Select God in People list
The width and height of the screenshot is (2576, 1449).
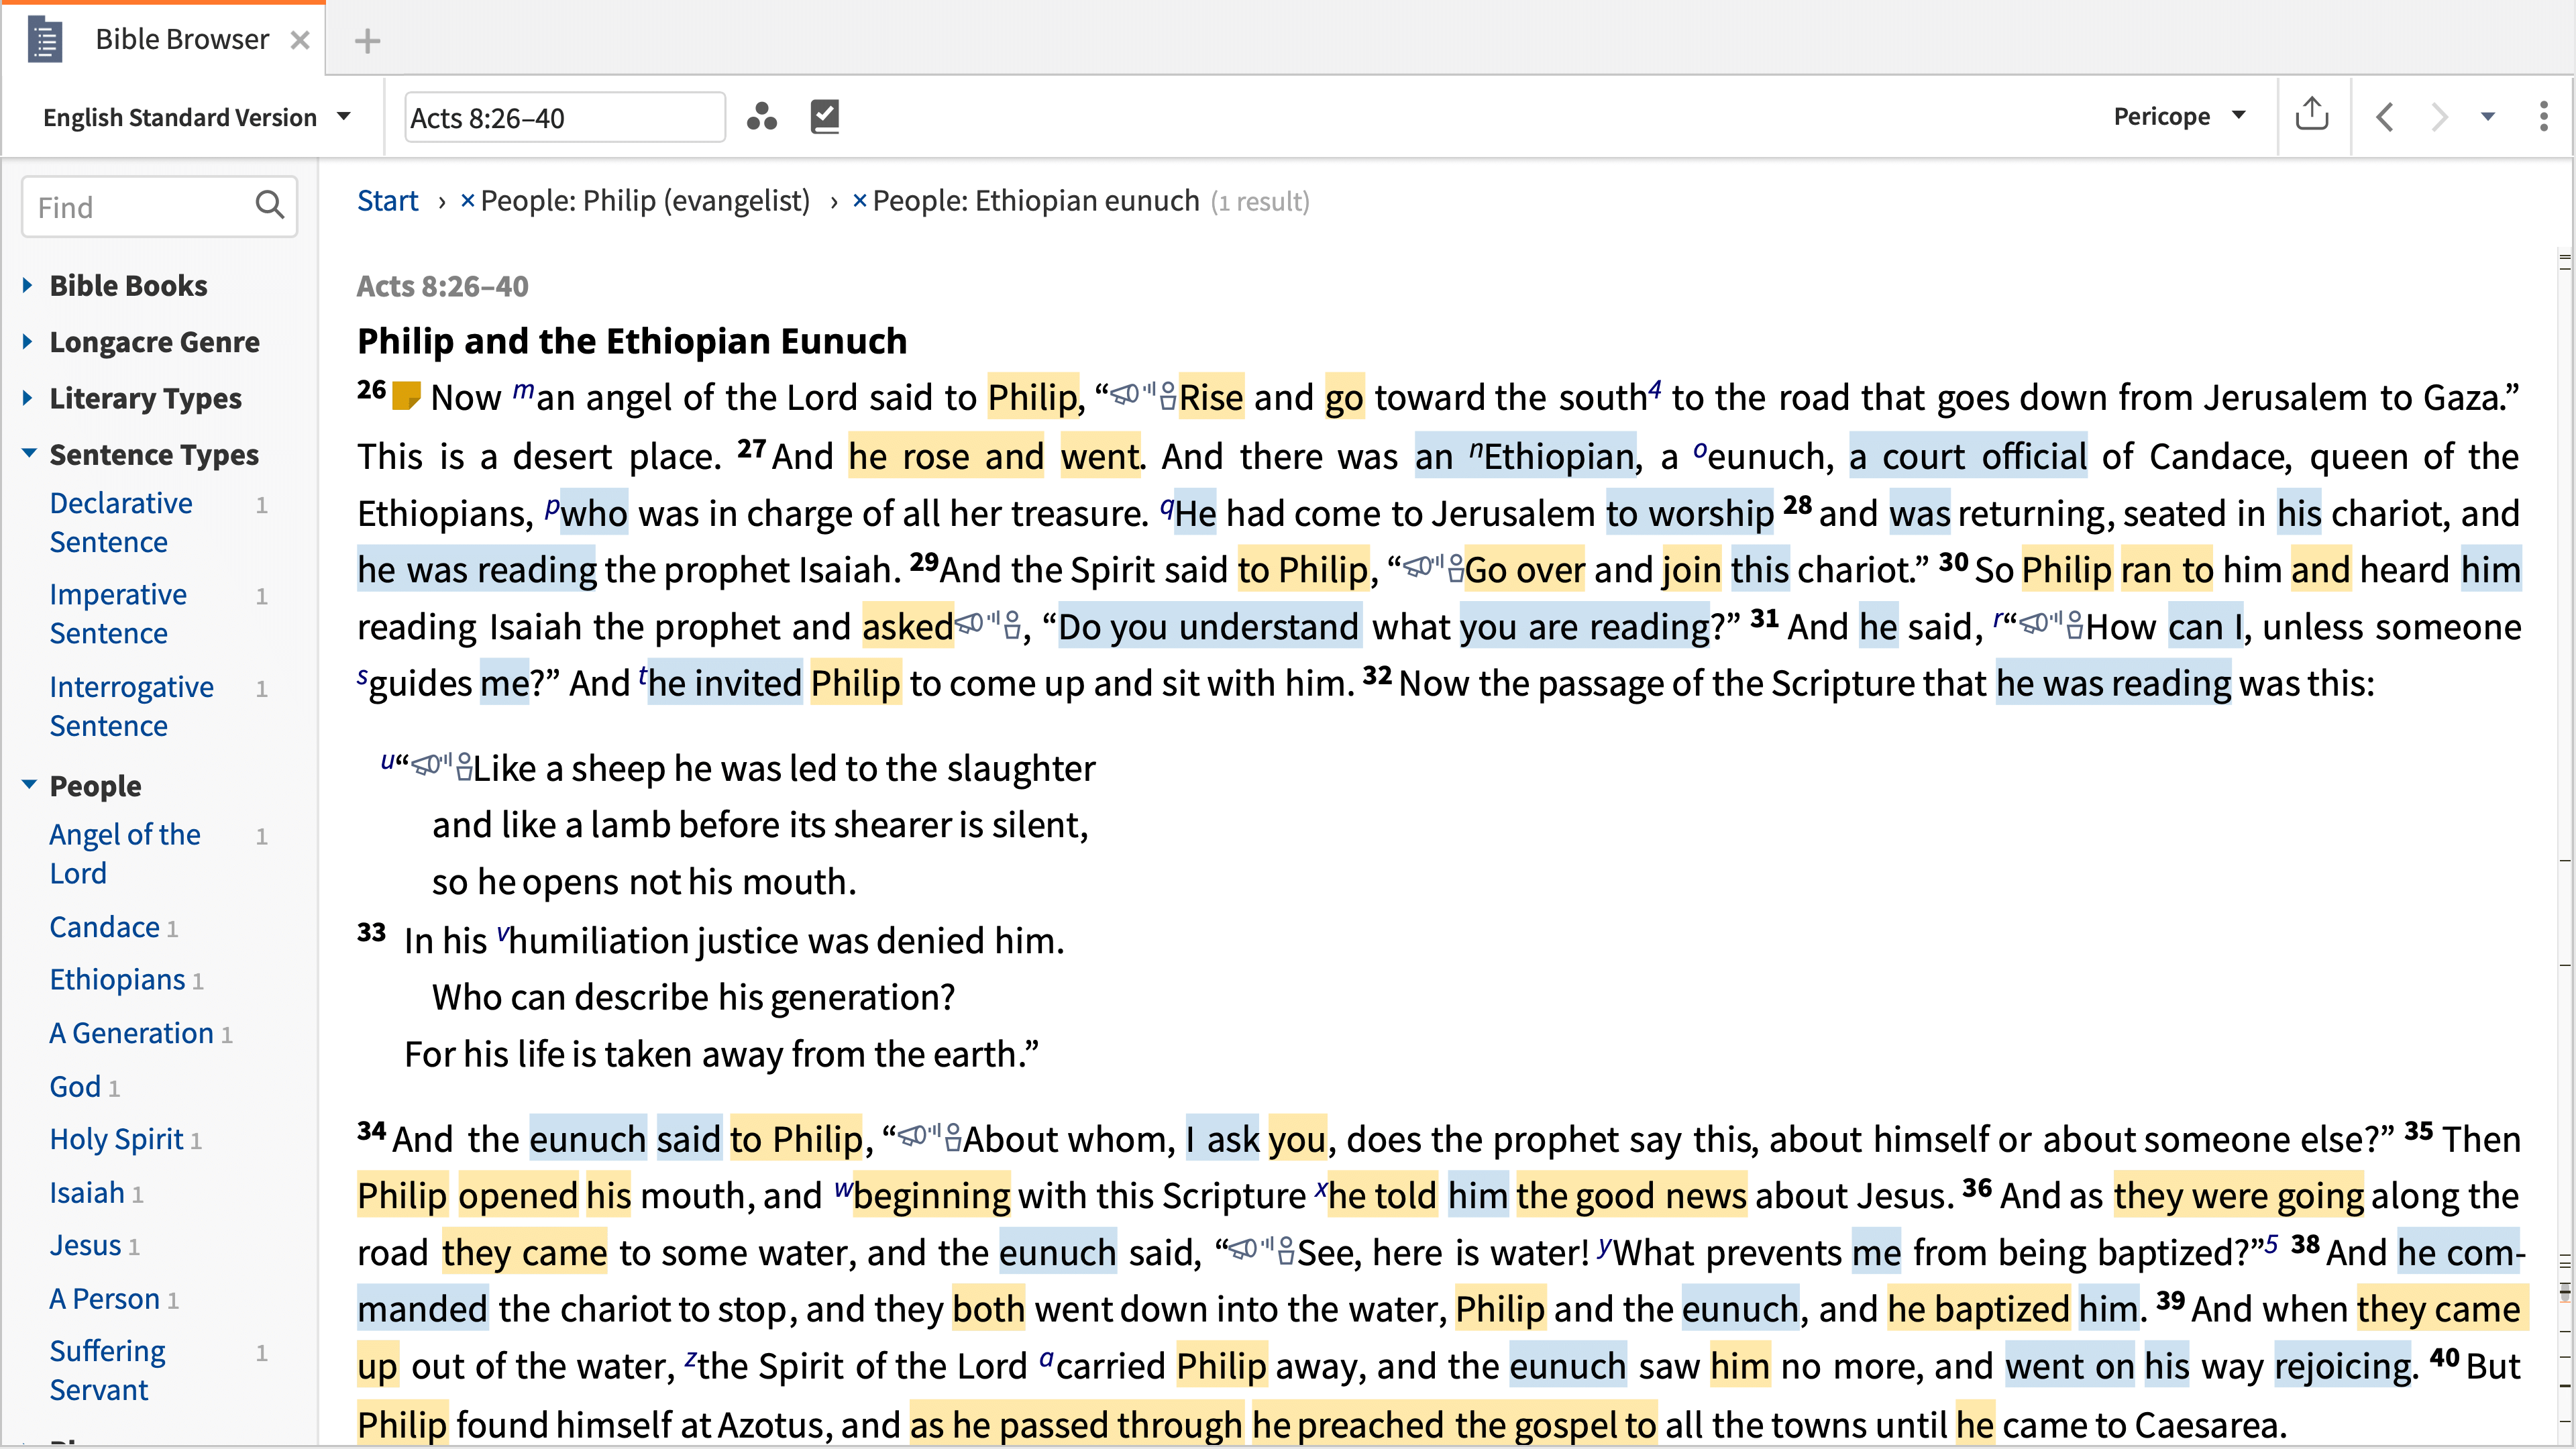tap(76, 1087)
